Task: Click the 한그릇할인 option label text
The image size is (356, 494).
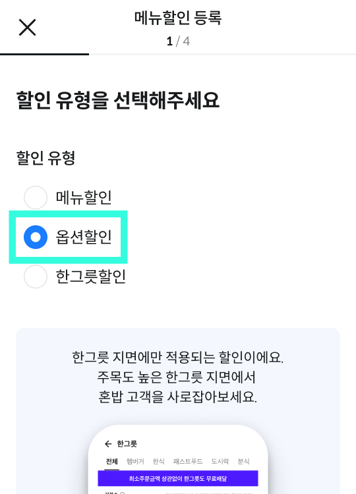Action: 91,276
